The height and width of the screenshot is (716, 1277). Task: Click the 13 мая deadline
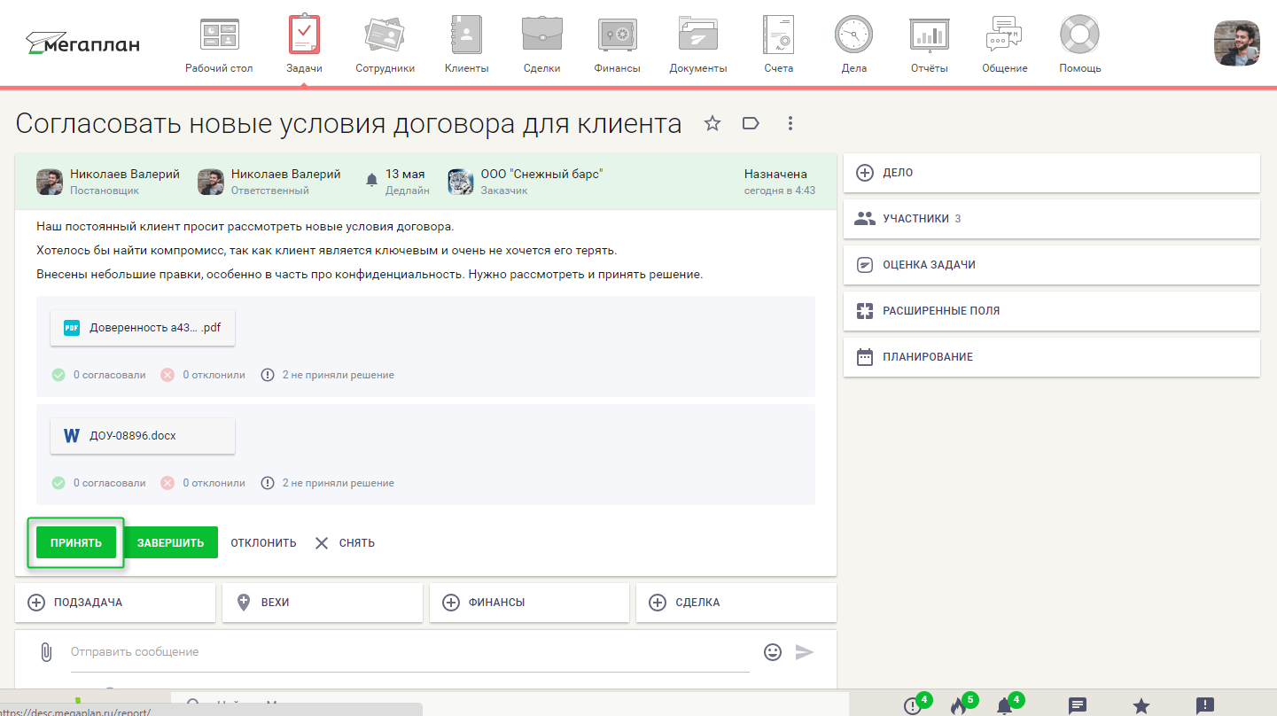point(405,175)
